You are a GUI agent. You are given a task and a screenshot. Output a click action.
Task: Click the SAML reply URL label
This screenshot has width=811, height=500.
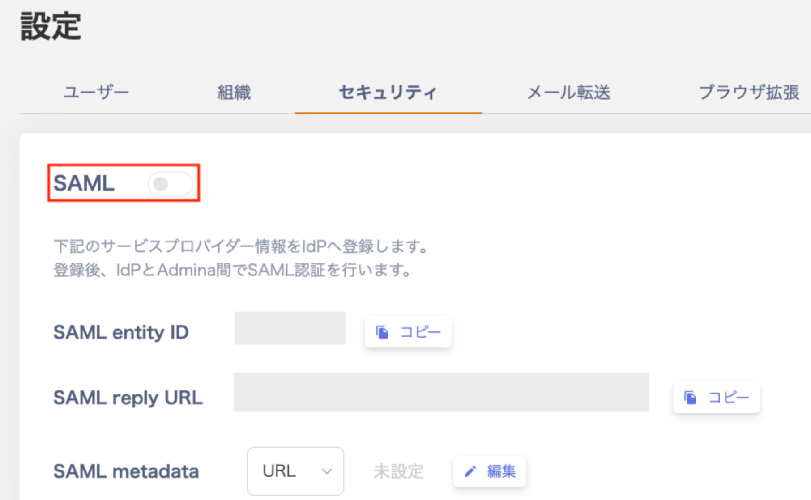(x=128, y=398)
